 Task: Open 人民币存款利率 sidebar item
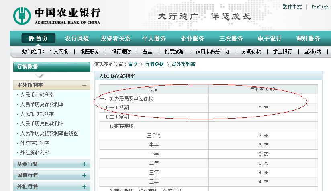[37, 95]
